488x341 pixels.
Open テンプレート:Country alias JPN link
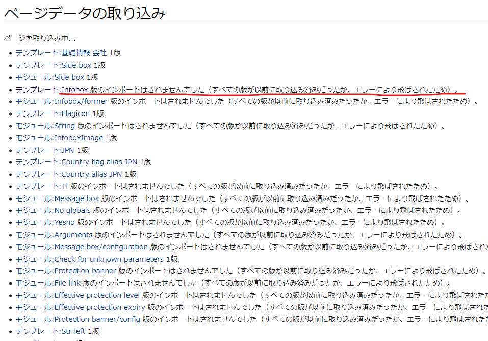[69, 174]
